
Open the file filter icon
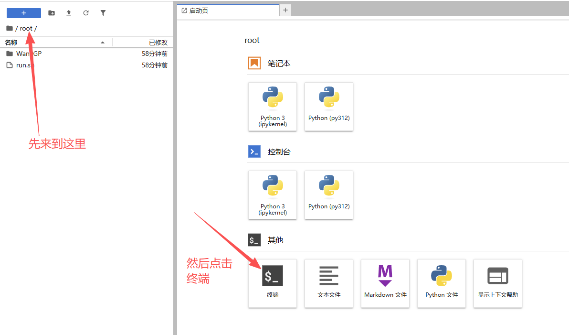(x=103, y=13)
